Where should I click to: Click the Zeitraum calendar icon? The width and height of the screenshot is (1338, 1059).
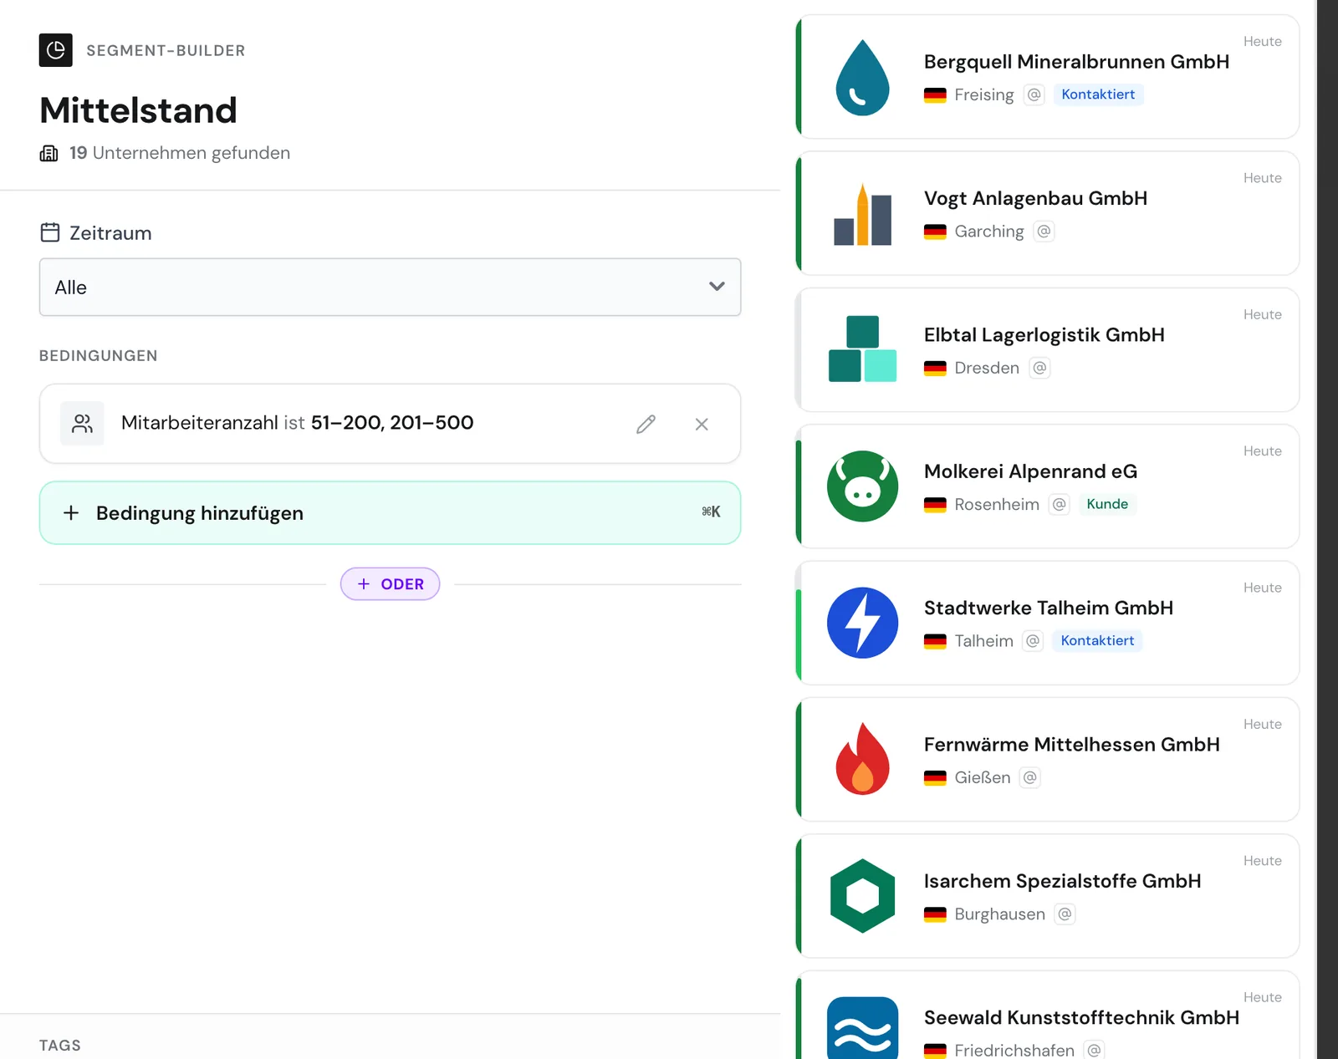pos(50,232)
